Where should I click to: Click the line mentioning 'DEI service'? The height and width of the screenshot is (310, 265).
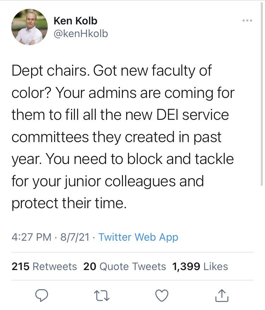tap(120, 115)
